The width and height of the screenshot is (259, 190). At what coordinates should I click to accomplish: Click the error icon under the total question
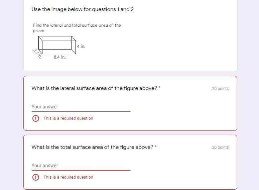[x=36, y=177]
